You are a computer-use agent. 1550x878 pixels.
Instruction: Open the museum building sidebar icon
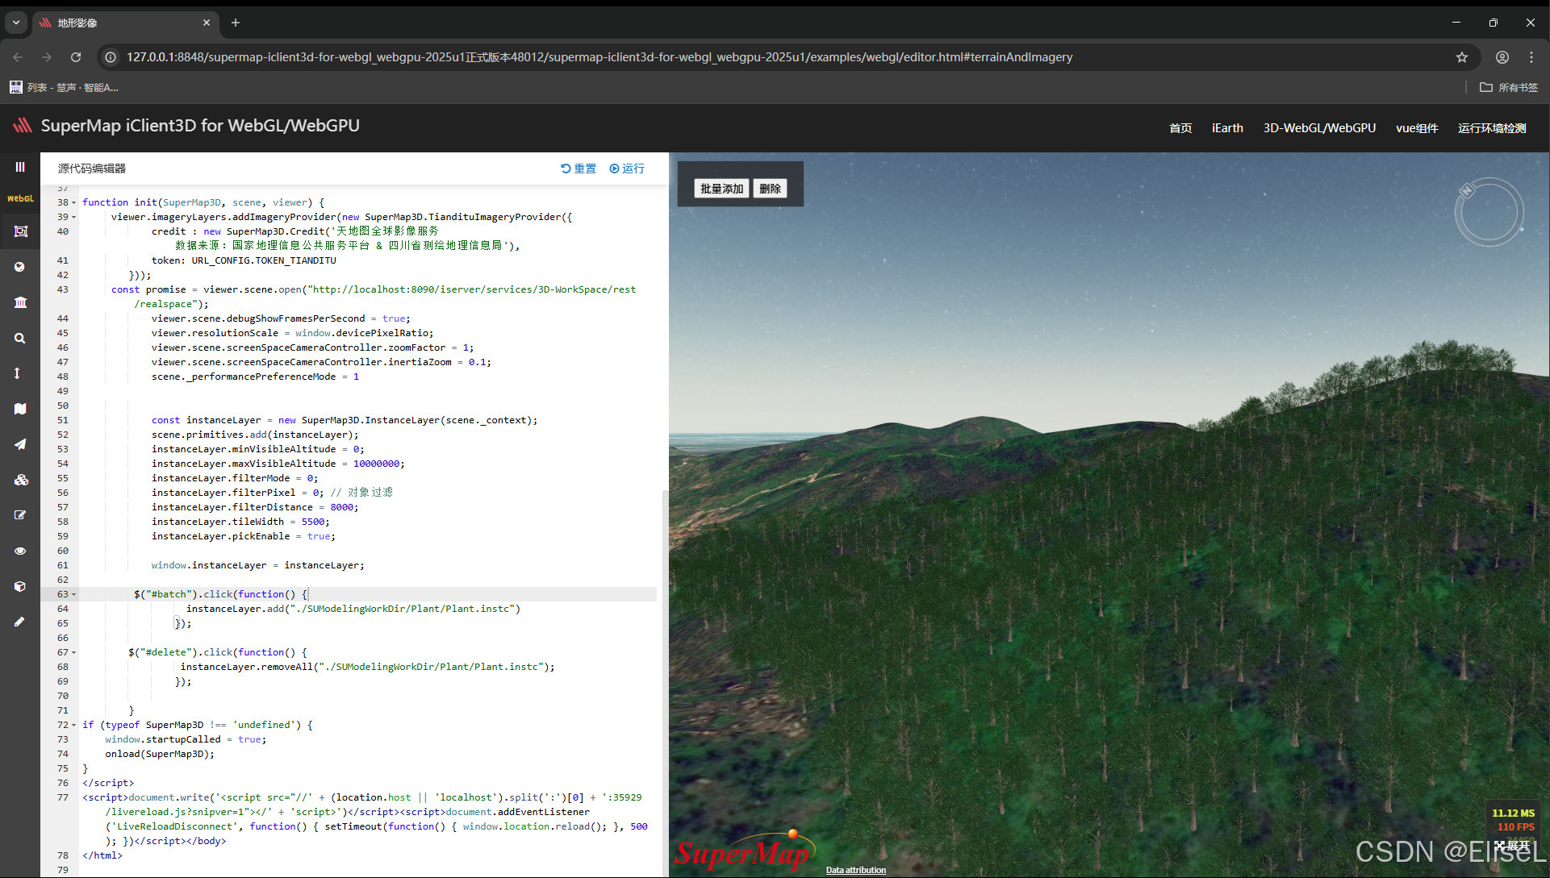[x=20, y=302]
